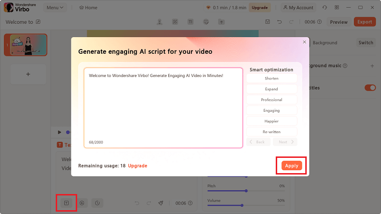Open the support headset icon
Image resolution: width=381 pixels, height=214 pixels.
325,8
